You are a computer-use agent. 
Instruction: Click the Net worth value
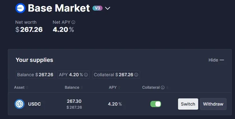[29, 29]
